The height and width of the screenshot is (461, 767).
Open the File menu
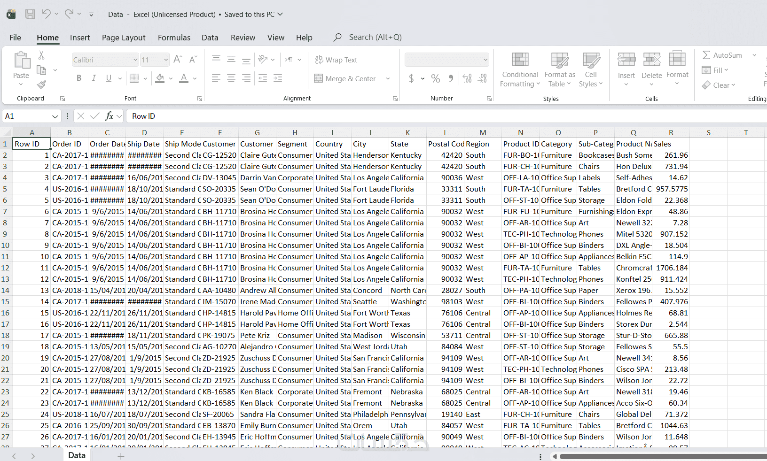coord(15,38)
